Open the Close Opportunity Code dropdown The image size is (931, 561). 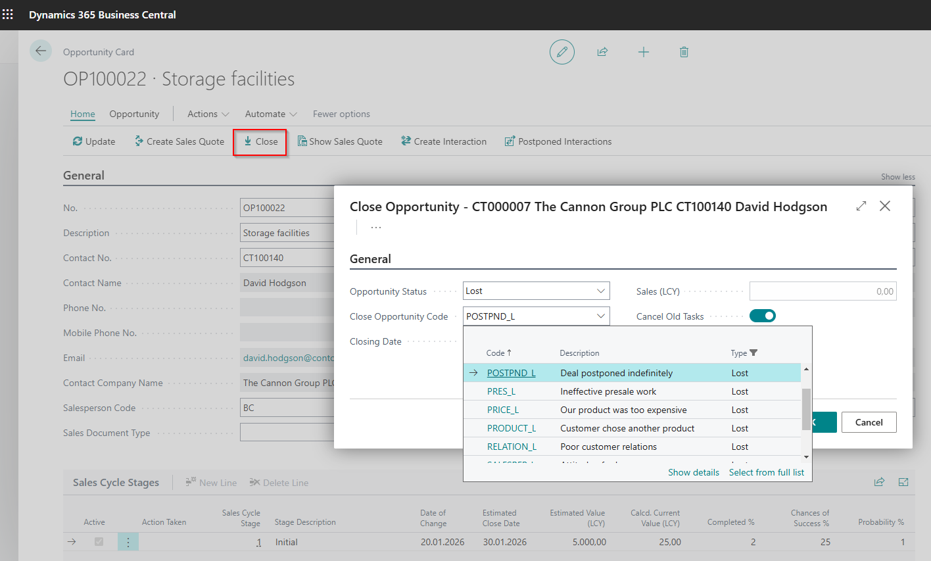tap(601, 316)
